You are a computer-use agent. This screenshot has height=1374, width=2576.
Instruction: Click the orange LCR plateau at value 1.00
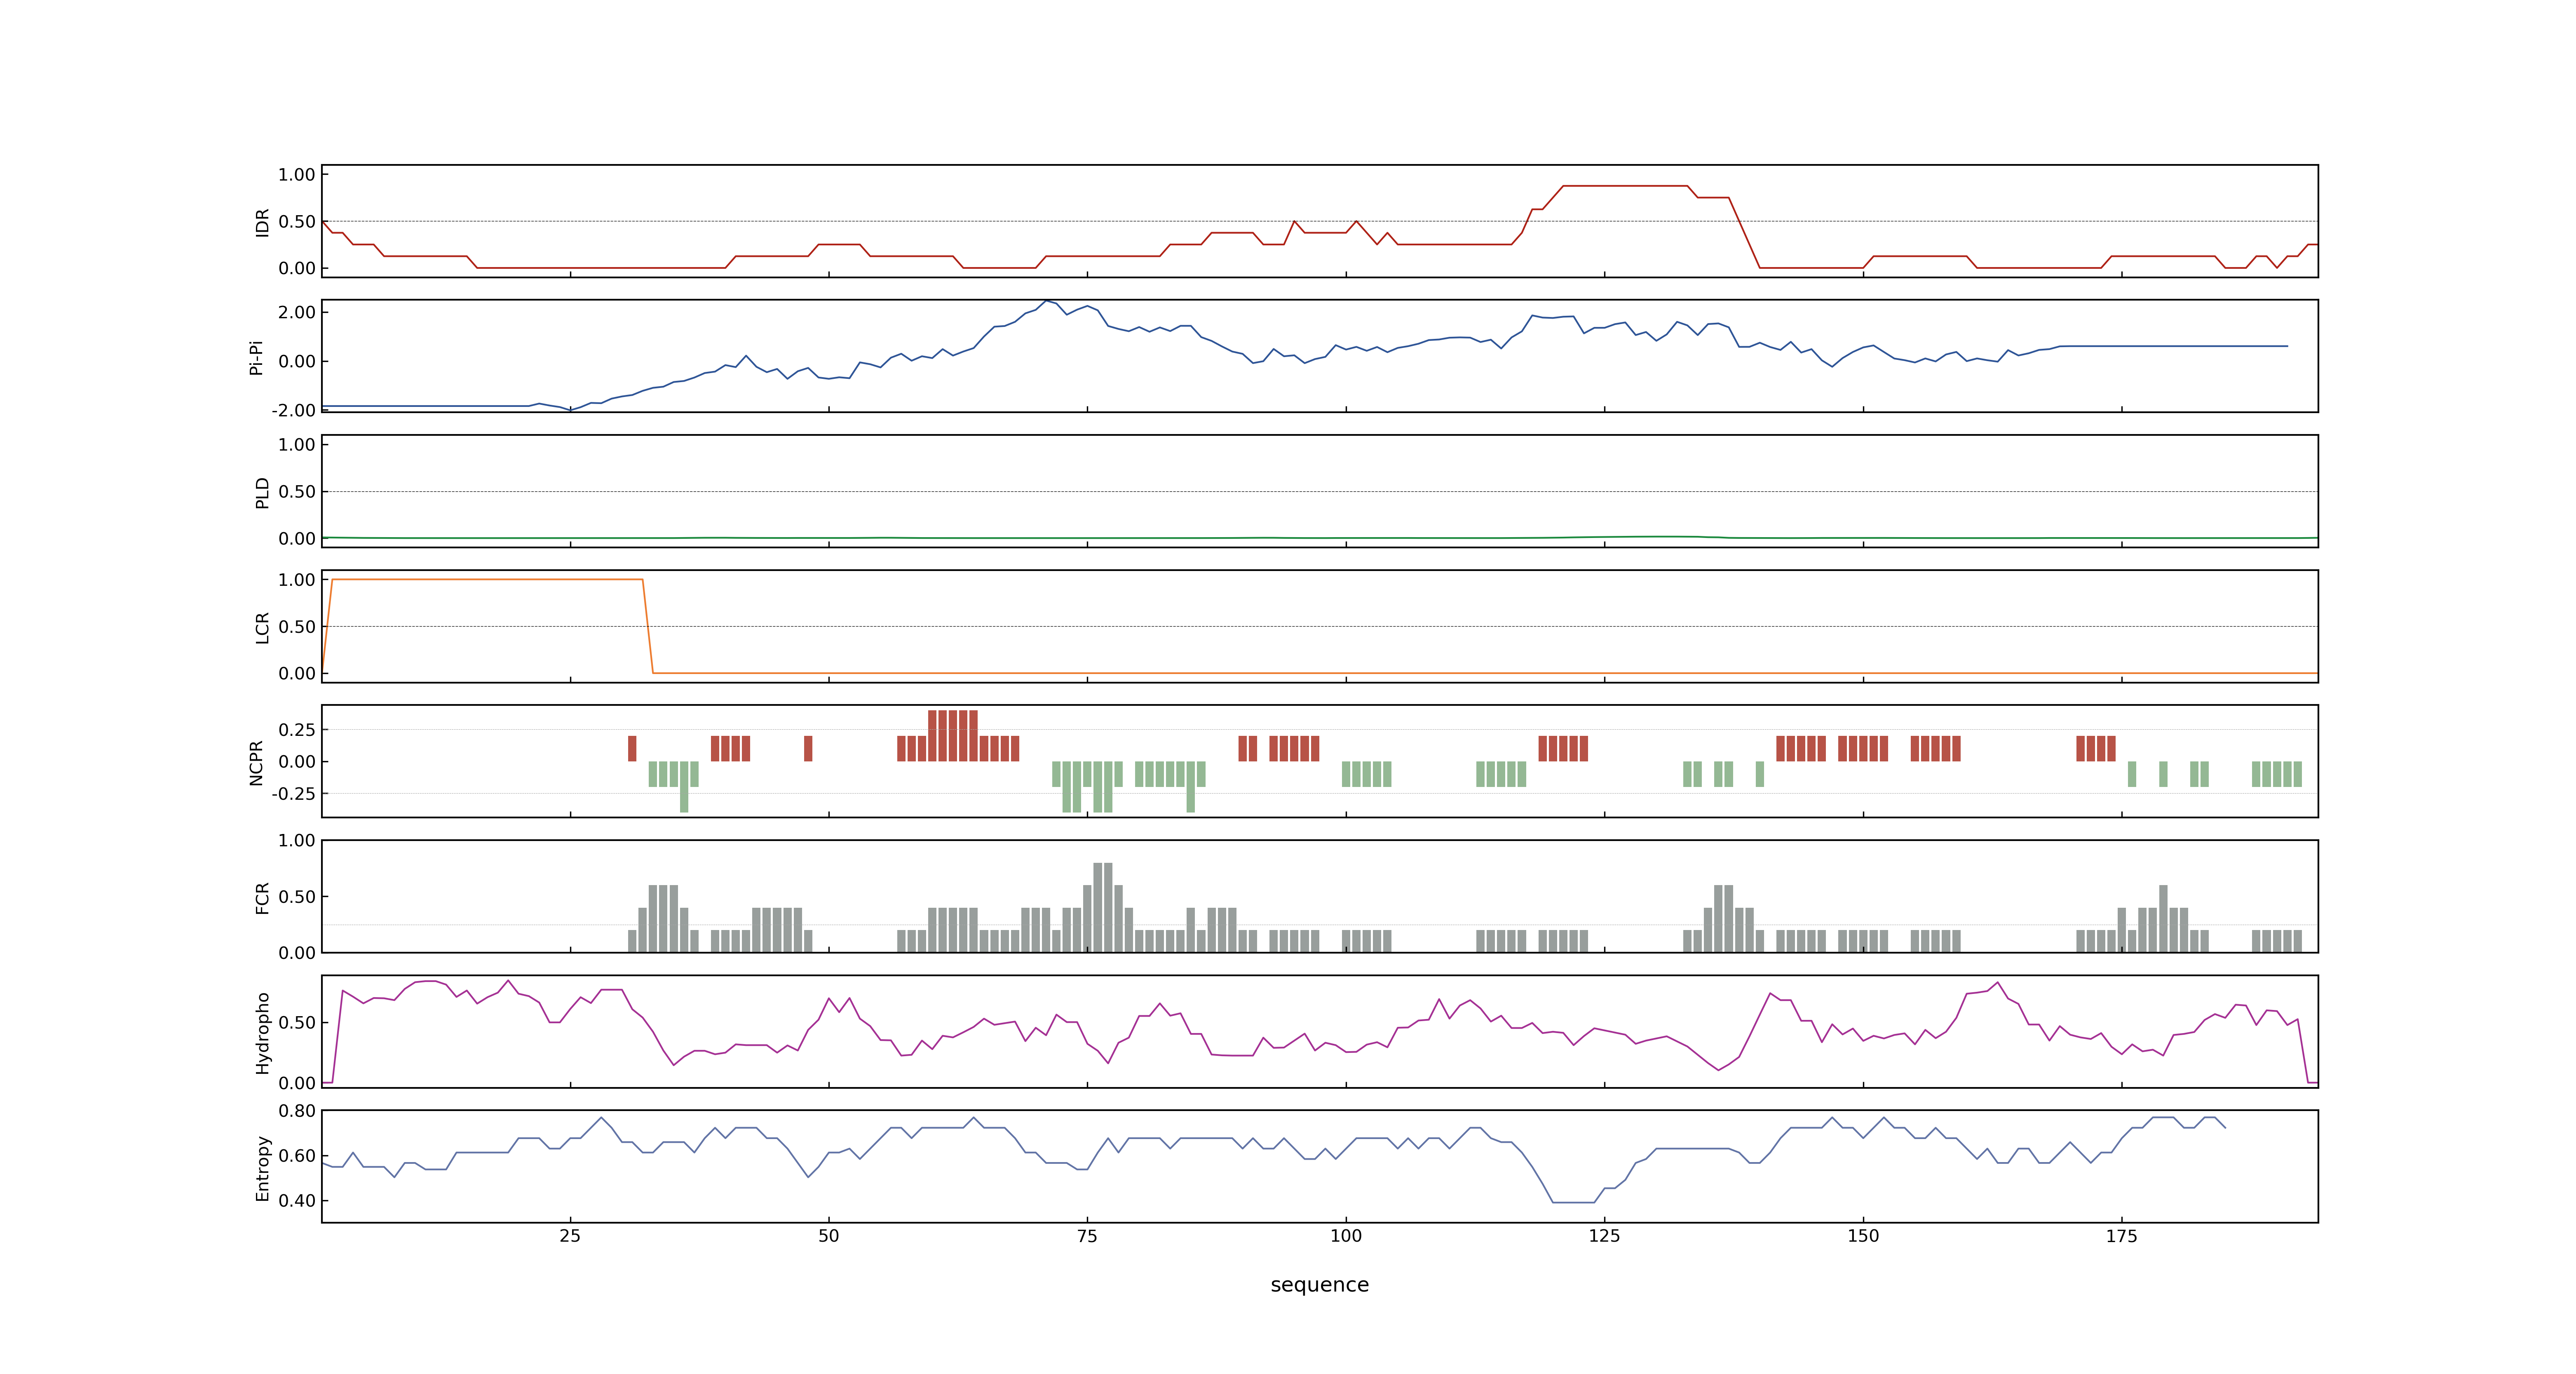point(487,580)
